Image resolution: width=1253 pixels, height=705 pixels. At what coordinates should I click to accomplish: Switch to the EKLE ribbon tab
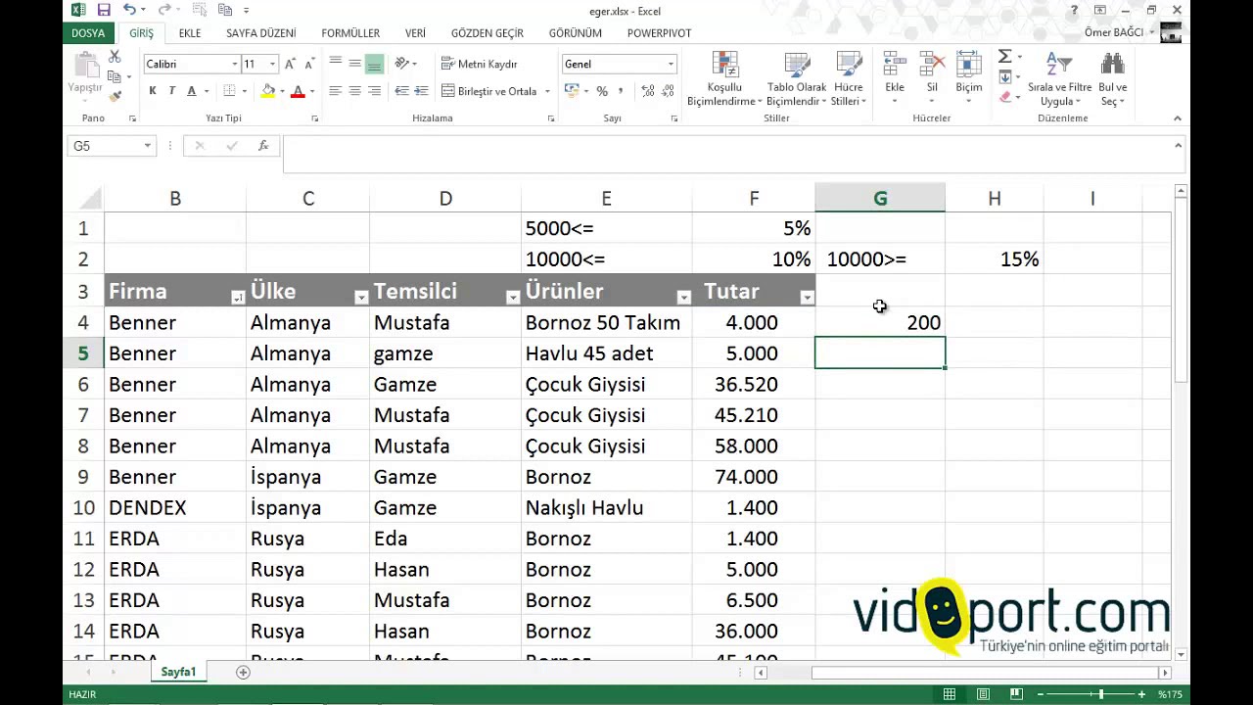pyautogui.click(x=190, y=33)
